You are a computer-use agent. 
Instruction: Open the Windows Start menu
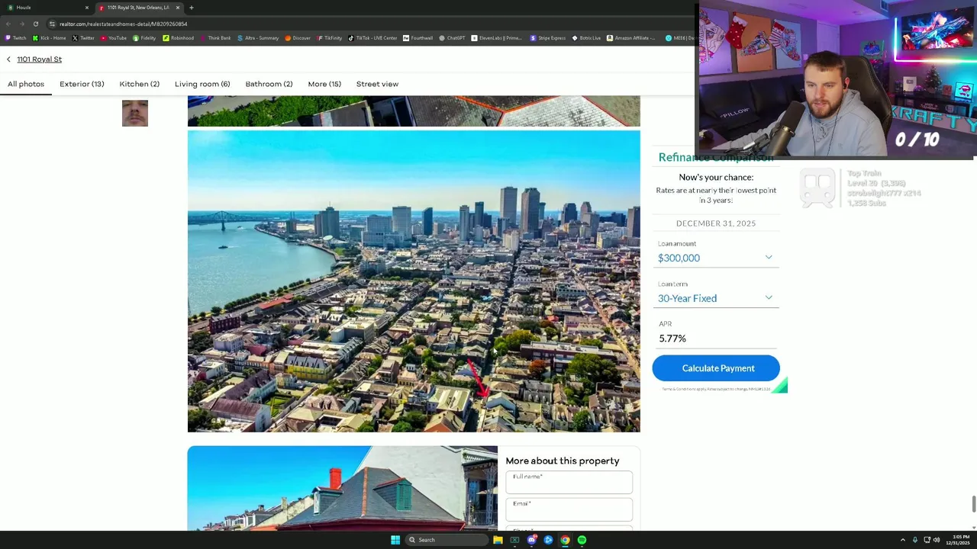395,540
